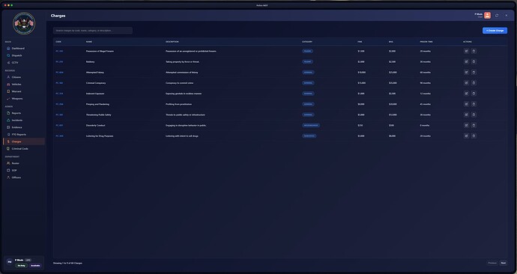Image resolution: width=517 pixels, height=274 pixels.
Task: Open the code link for Robbery
Action: (x=59, y=61)
